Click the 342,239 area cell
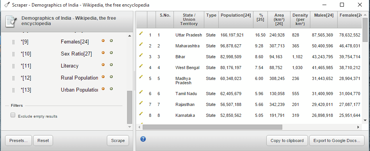This screenshot has height=151, width=370. coord(277,104)
